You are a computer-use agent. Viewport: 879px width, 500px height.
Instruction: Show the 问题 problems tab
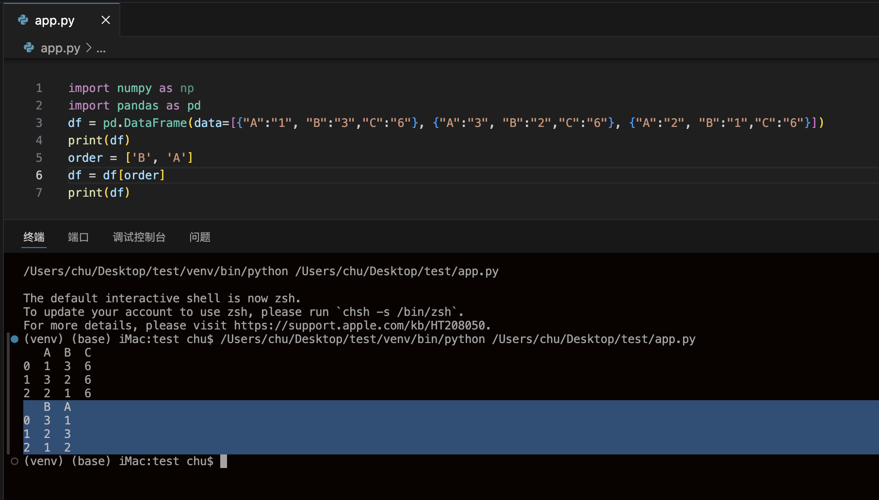[x=199, y=237]
